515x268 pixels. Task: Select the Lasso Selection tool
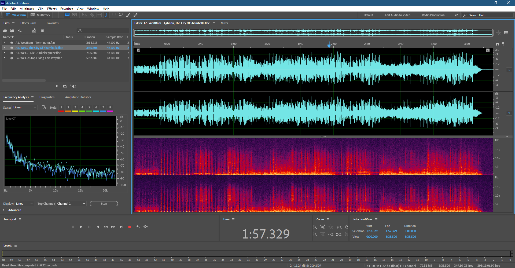coord(121,15)
